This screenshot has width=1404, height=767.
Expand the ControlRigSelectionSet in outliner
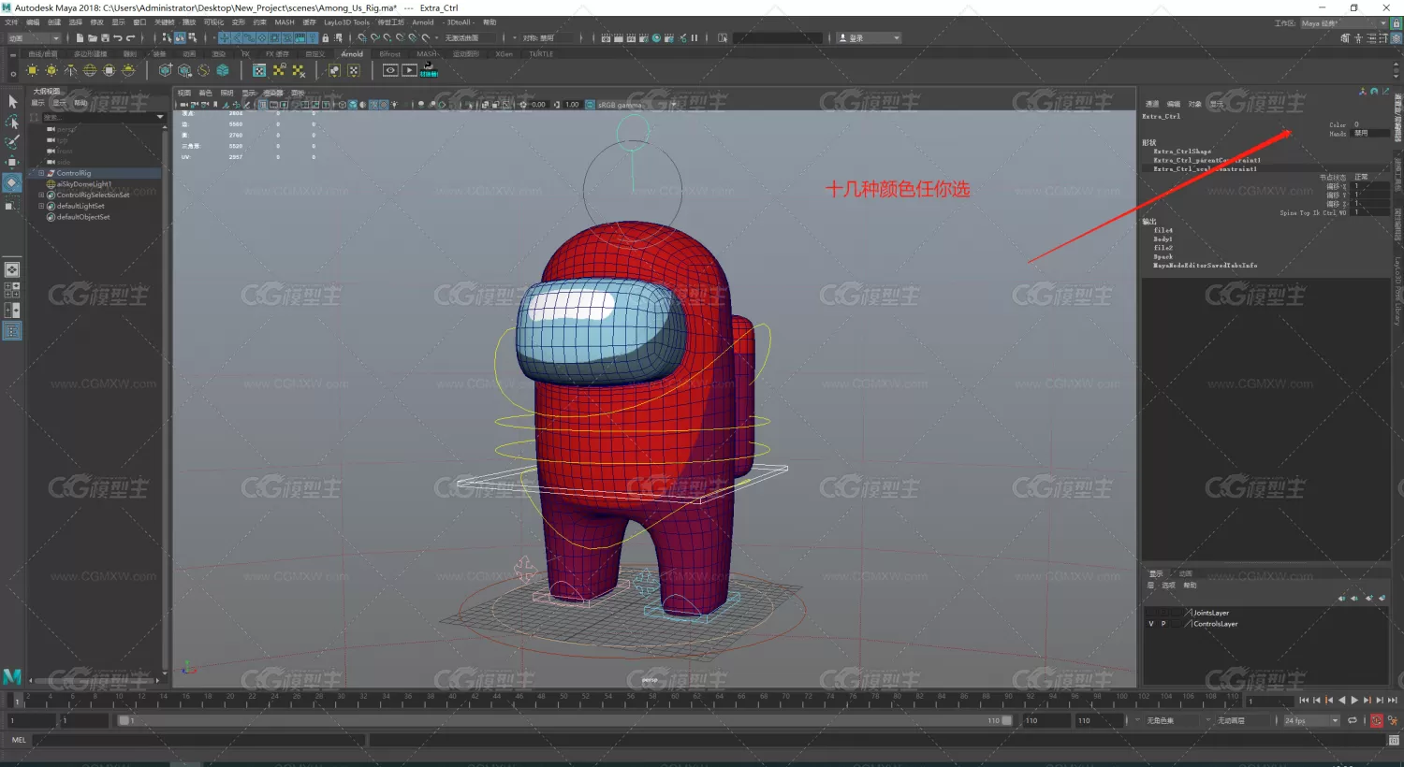[41, 195]
